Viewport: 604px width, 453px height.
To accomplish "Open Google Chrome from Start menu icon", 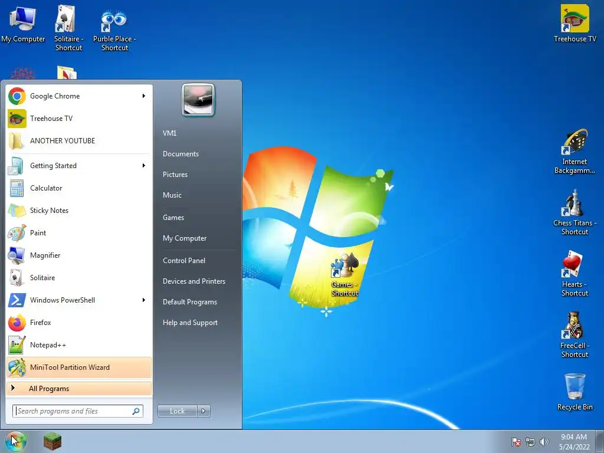I will tap(17, 96).
